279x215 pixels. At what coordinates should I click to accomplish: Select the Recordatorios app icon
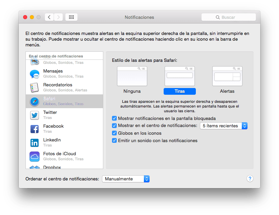[35, 88]
